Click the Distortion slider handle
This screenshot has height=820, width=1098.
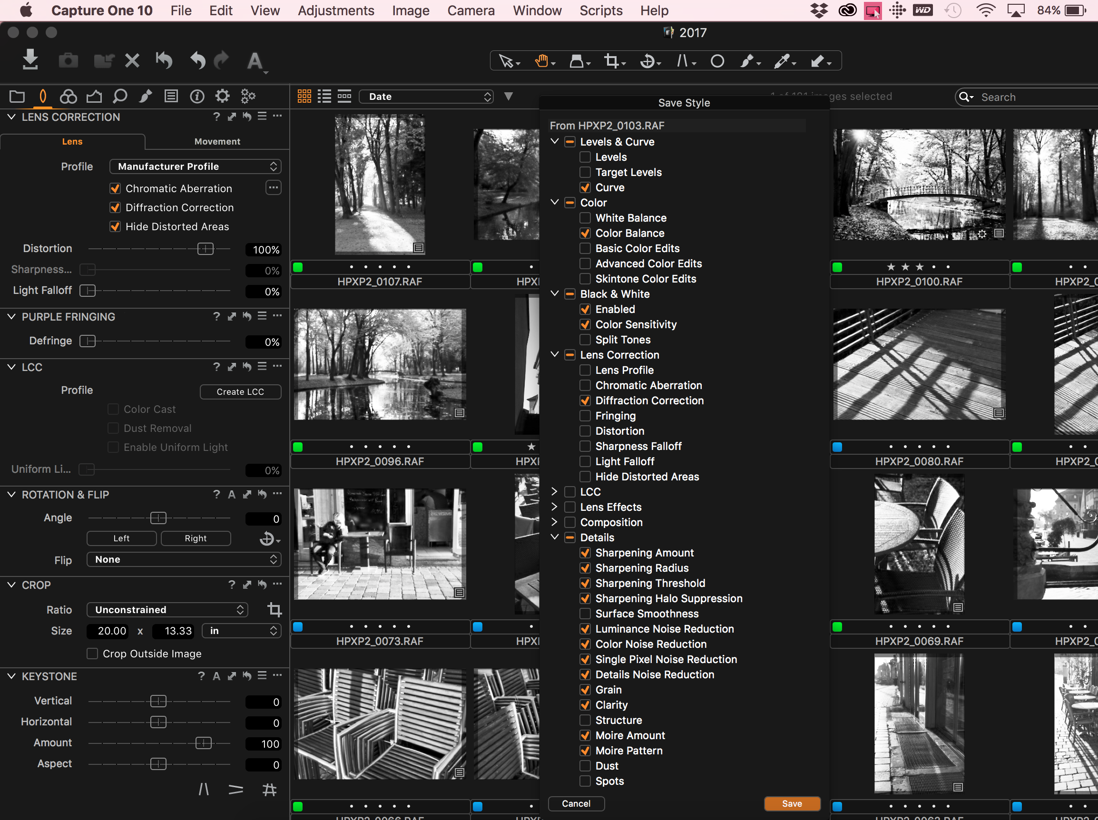pos(205,249)
